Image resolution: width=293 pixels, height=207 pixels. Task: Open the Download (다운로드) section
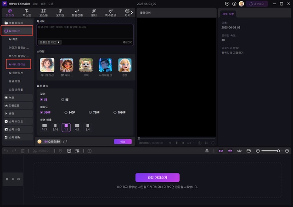[x=18, y=105]
